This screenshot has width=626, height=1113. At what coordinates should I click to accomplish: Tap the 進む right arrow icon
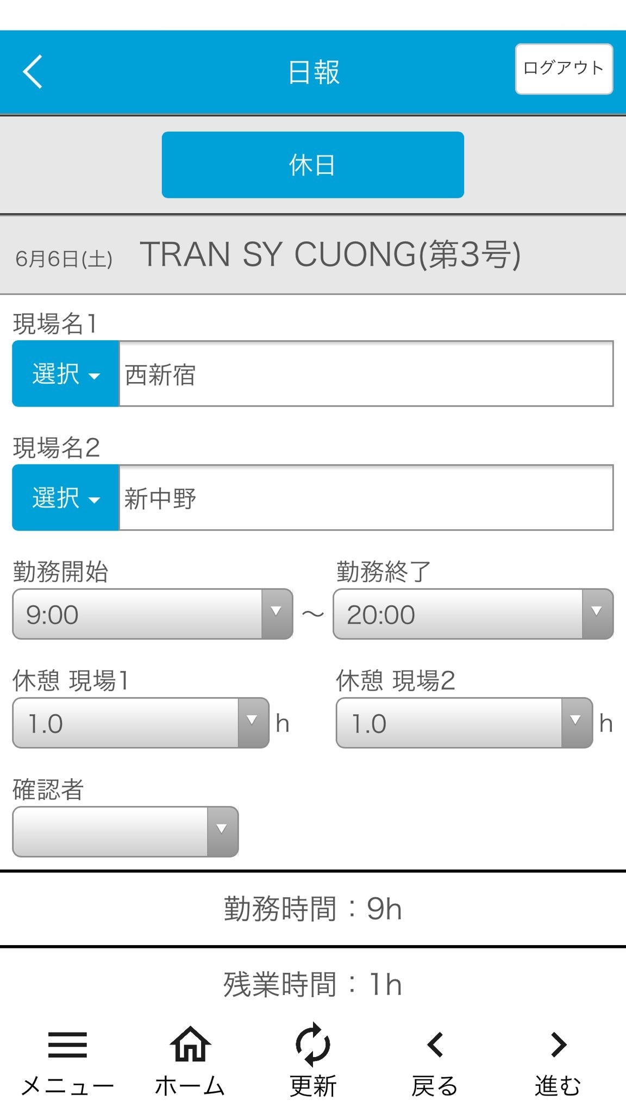558,1044
